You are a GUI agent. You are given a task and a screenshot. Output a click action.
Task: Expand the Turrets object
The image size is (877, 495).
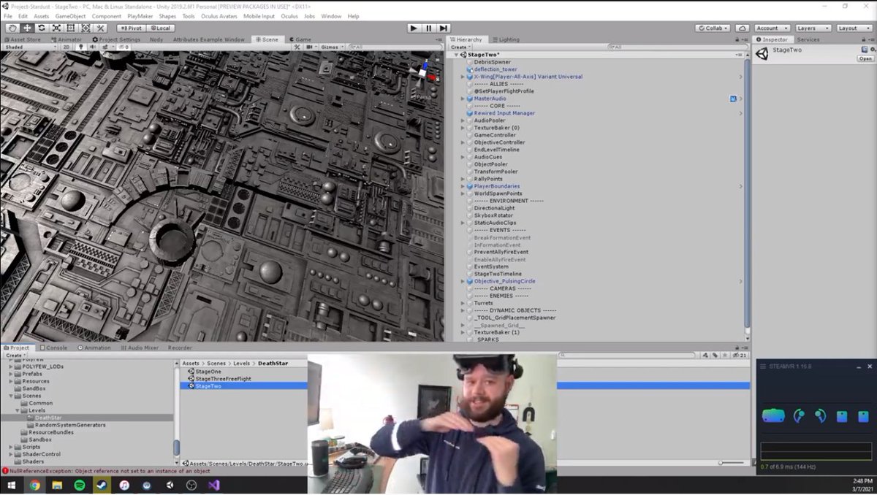pyautogui.click(x=463, y=303)
